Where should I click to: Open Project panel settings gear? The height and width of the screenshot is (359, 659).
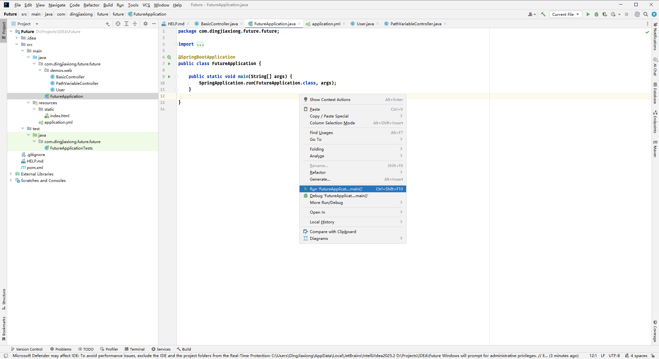(x=146, y=24)
